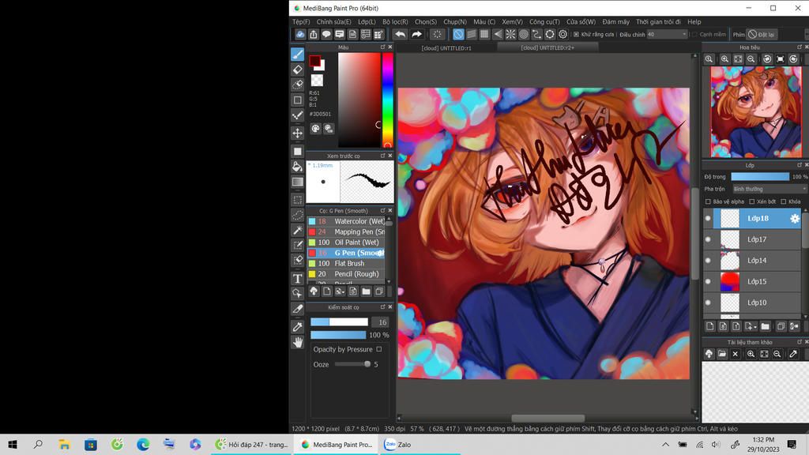Viewport: 809px width, 455px height.
Task: Hide the Lớp15 layer
Action: click(708, 282)
